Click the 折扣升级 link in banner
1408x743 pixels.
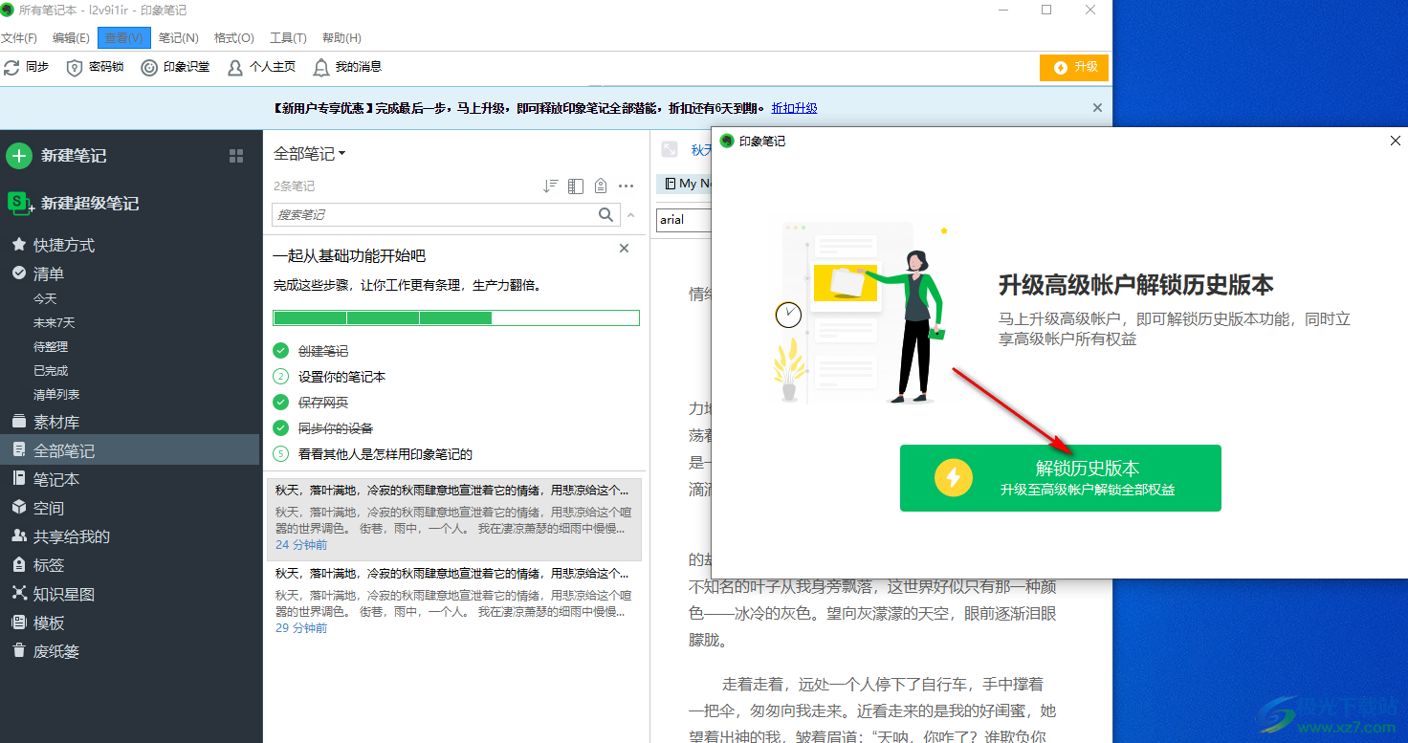coord(795,109)
